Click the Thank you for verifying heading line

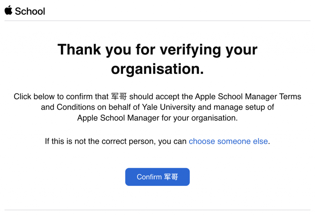tap(157, 49)
